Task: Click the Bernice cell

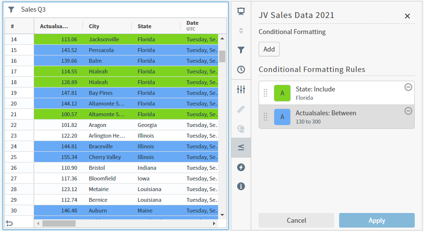Action: point(107,200)
